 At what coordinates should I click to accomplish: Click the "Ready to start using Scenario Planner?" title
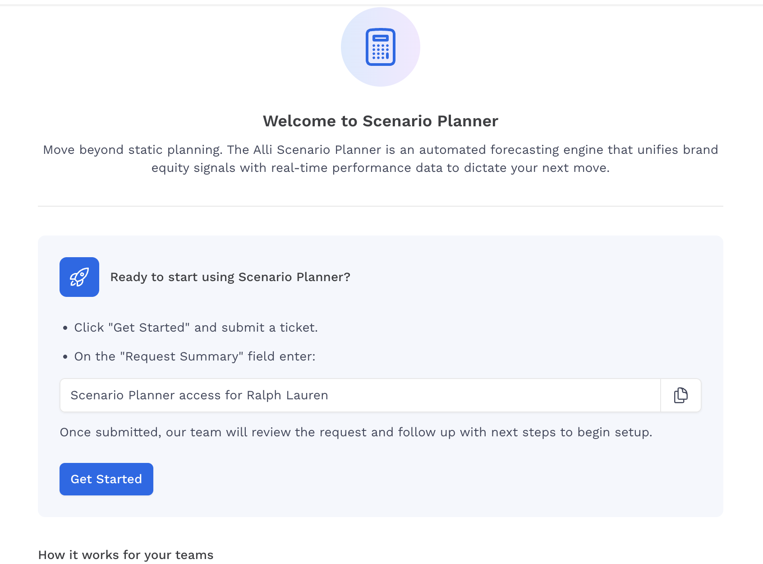[x=230, y=277]
